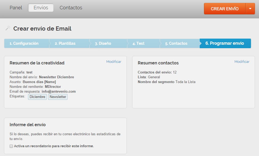Select the Newsletter tag

(x=58, y=97)
